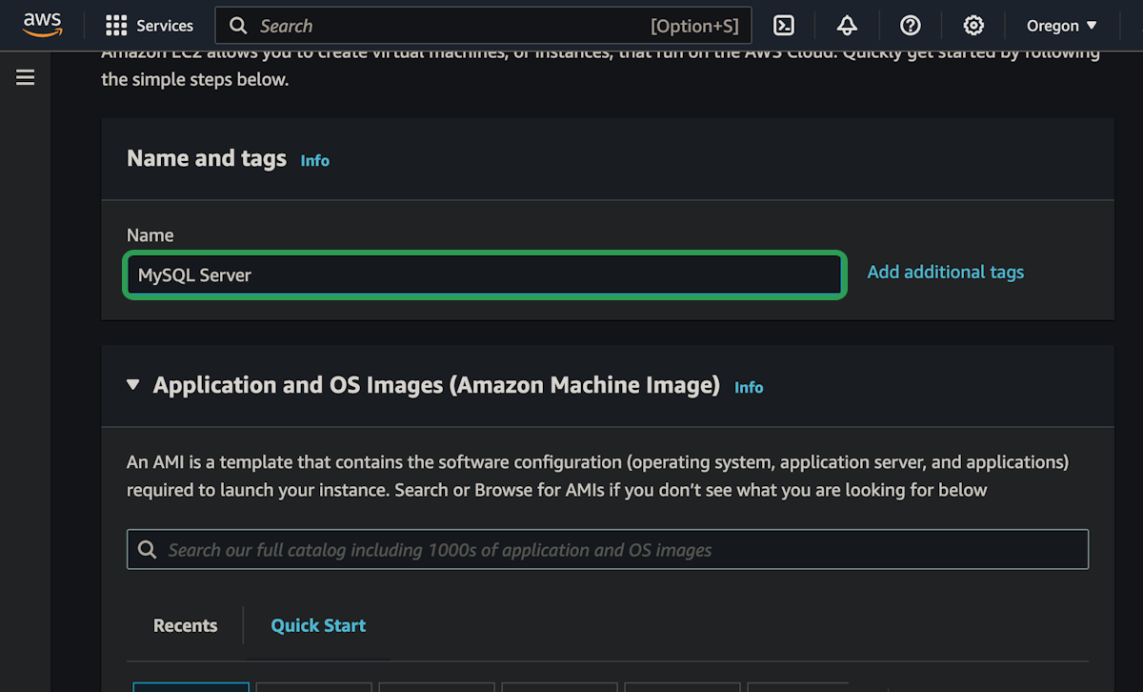
Task: Click the magnifier icon in the AMI search box
Action: coord(147,550)
